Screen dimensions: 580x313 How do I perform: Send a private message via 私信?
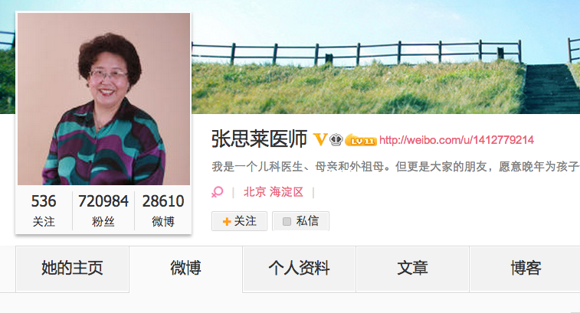pos(301,221)
